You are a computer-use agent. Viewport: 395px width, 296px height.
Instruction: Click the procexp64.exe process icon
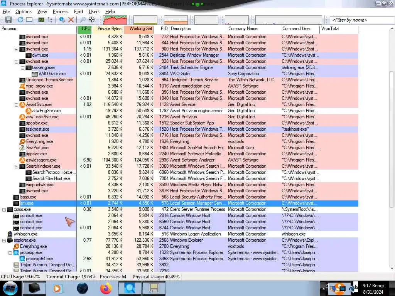click(22, 259)
